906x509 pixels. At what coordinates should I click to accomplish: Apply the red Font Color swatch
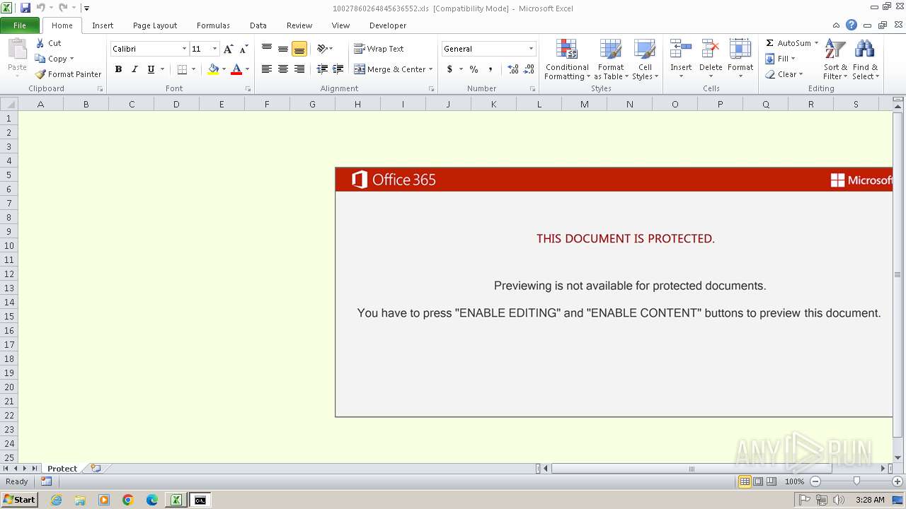pos(237,69)
